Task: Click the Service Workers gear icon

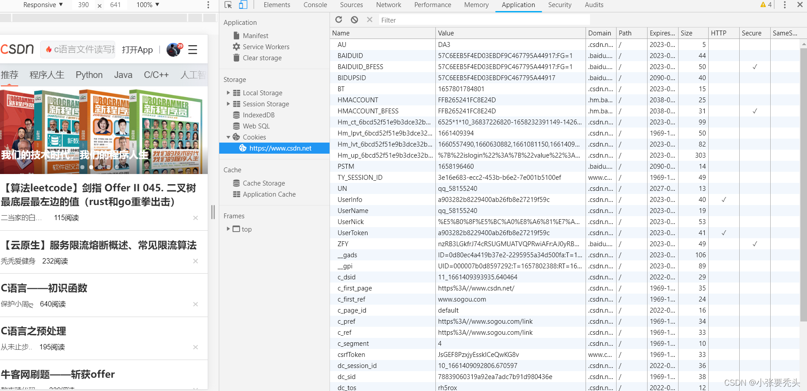Action: coord(237,46)
